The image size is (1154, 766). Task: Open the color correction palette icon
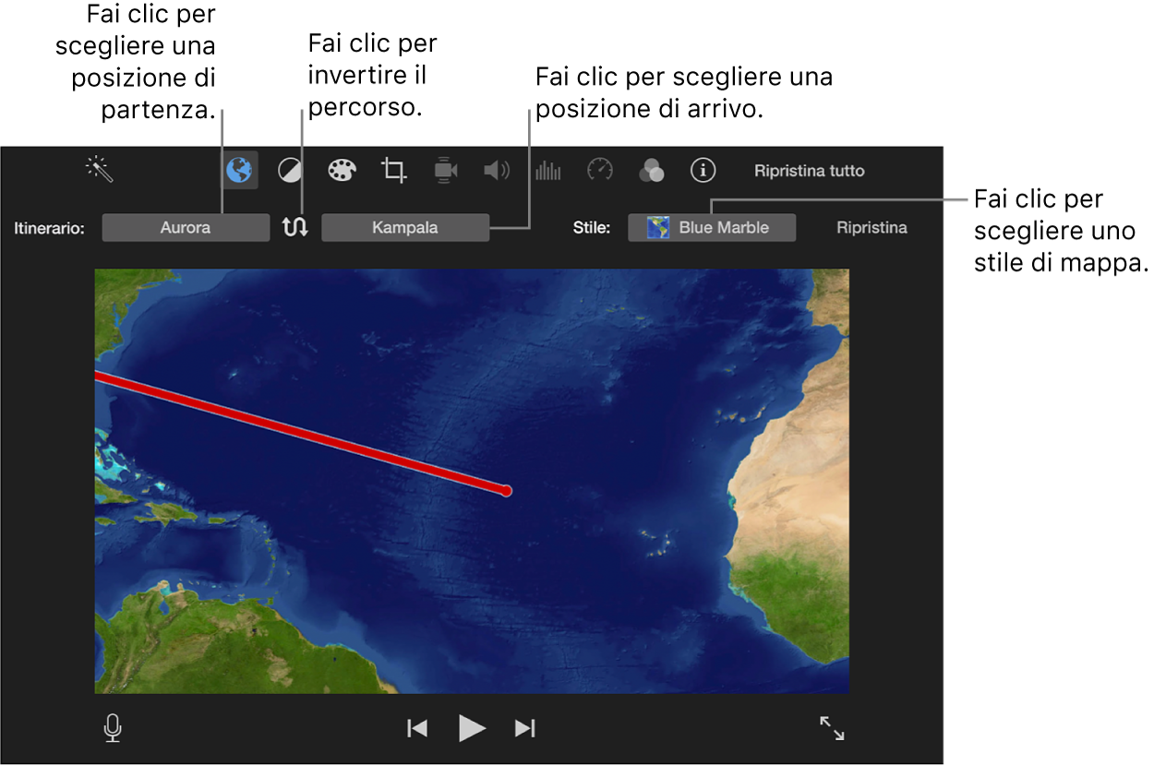click(x=343, y=170)
